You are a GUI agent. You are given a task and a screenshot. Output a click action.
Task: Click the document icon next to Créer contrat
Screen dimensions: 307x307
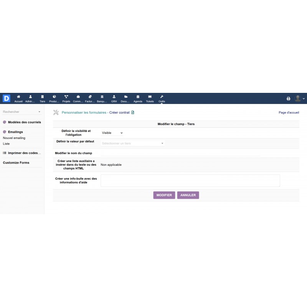[133, 112]
